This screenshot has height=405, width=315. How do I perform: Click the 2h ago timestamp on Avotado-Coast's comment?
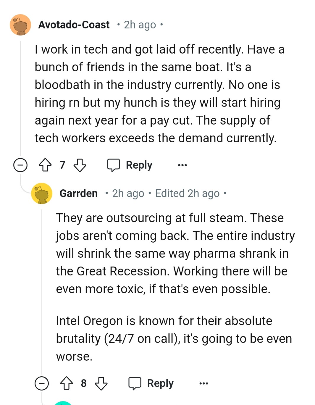click(x=140, y=25)
